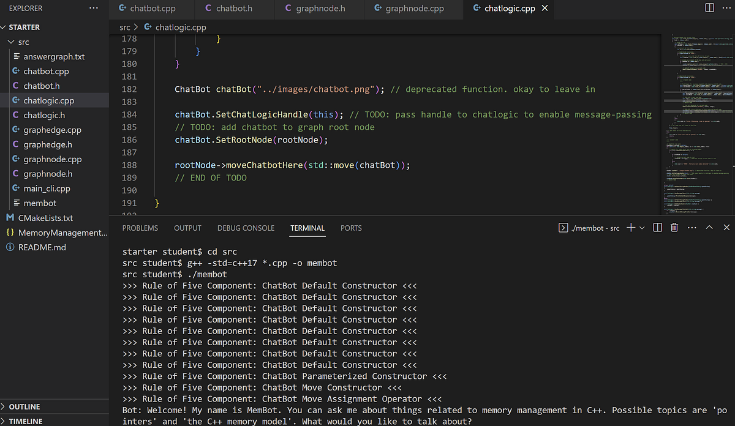
Task: Open Explorer views and more actions menu
Action: coord(93,9)
